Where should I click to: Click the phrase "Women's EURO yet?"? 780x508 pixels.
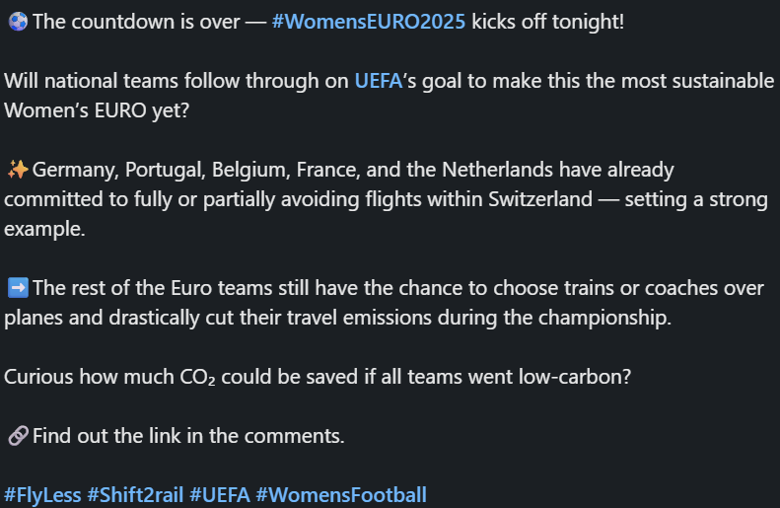pos(96,110)
